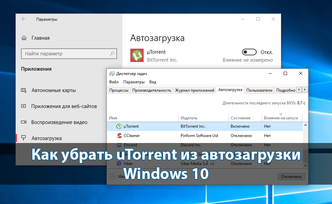Viewport: 332px width, 204px height.
Task: Click the Автозагрузка sidebar icon
Action: pos(24,138)
